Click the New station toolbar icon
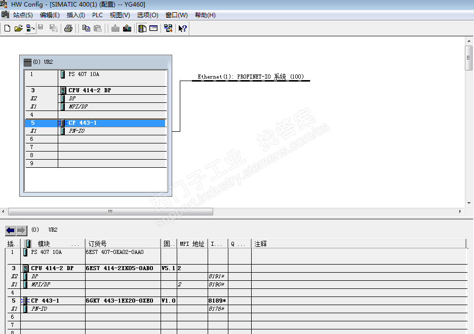 point(7,28)
